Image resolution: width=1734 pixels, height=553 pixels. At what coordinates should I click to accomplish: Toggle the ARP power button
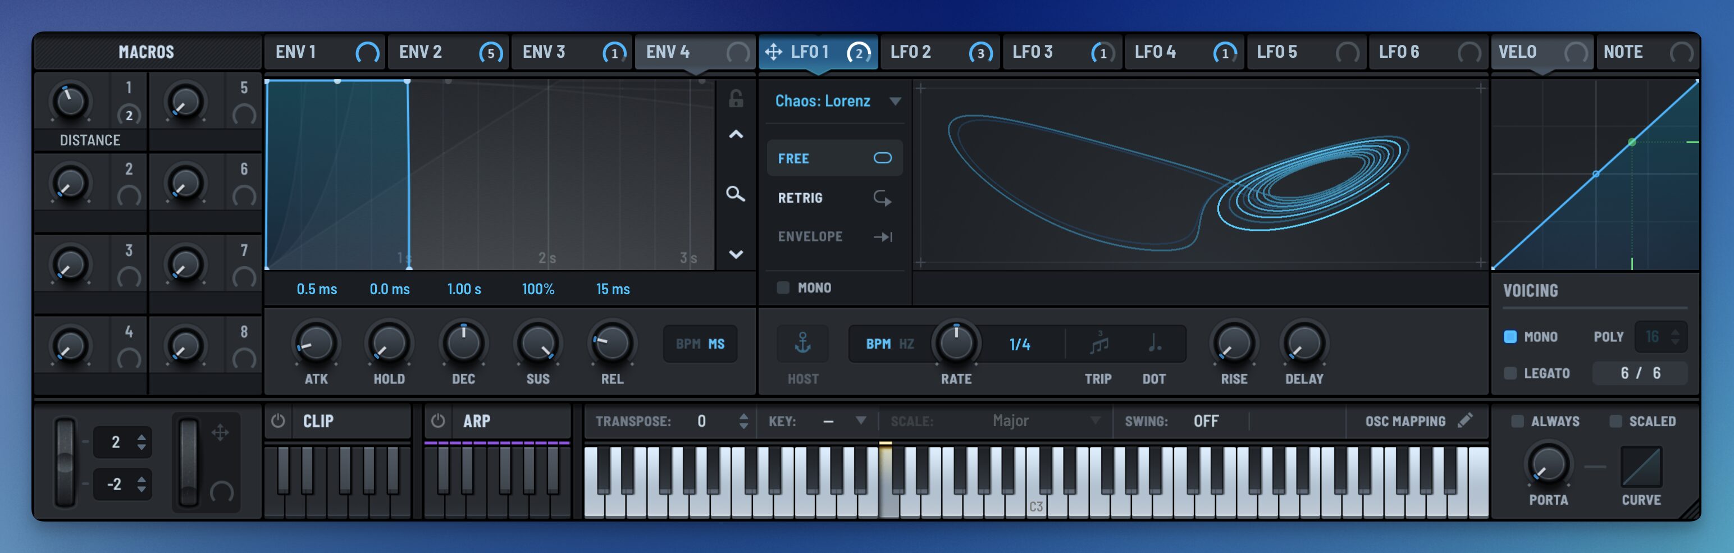coord(438,421)
